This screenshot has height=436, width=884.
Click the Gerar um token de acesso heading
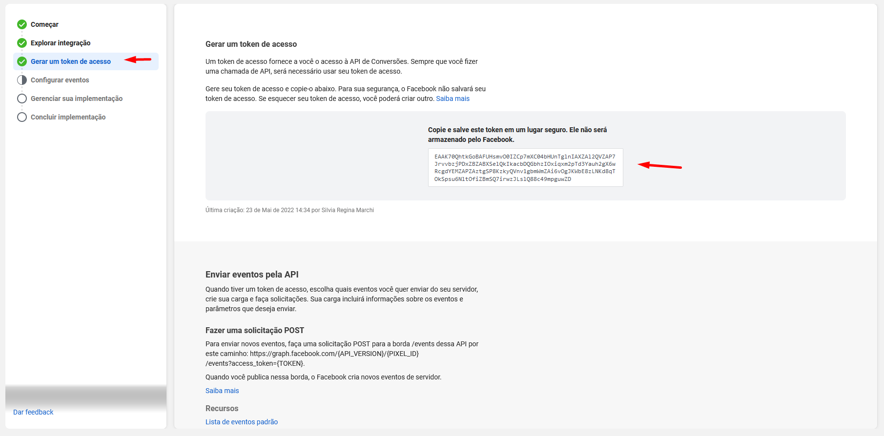point(251,44)
